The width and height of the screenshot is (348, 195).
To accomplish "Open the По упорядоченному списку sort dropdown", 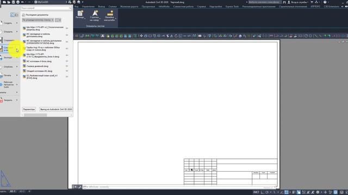I will pyautogui.click(x=38, y=20).
